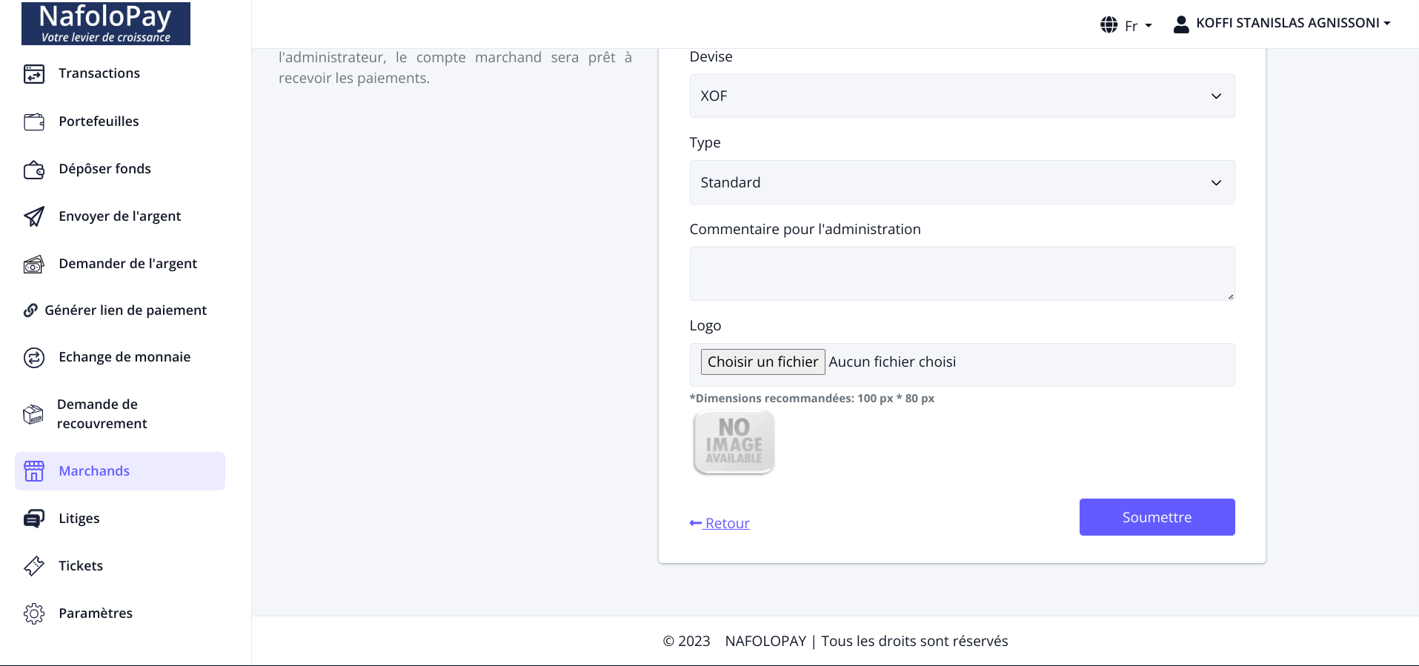
Task: Click the Paramètres gear icon
Action: click(34, 613)
